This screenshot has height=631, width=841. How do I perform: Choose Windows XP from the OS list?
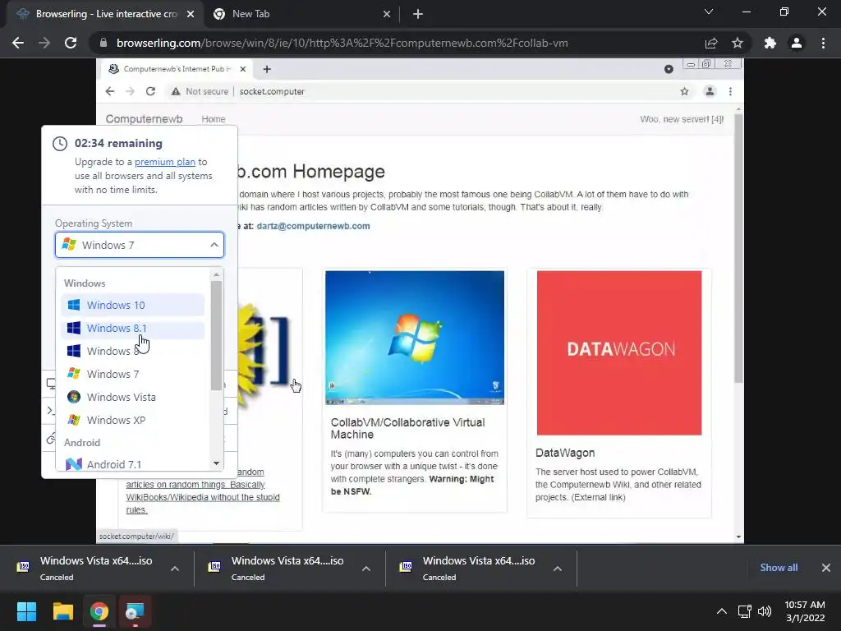pos(132,420)
